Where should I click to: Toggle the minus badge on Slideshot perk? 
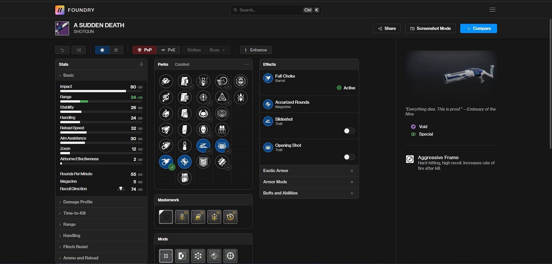pos(209,151)
